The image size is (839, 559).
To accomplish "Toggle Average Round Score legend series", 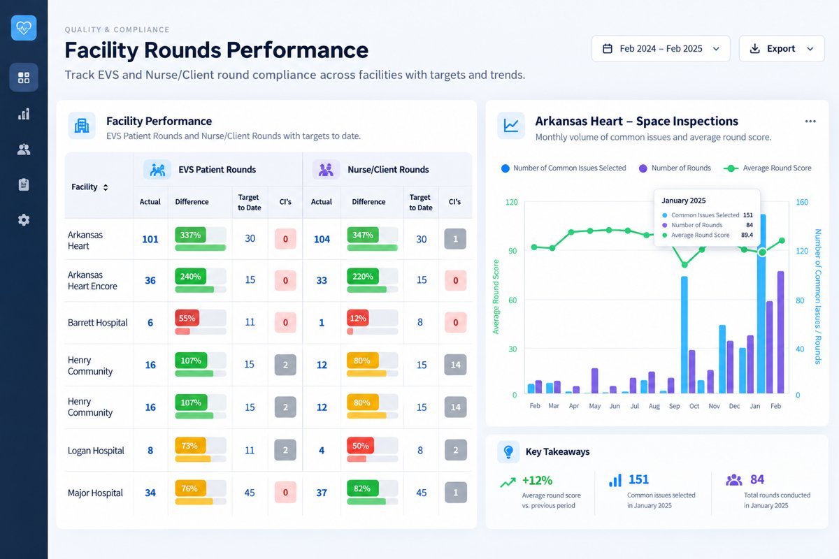I will [767, 168].
